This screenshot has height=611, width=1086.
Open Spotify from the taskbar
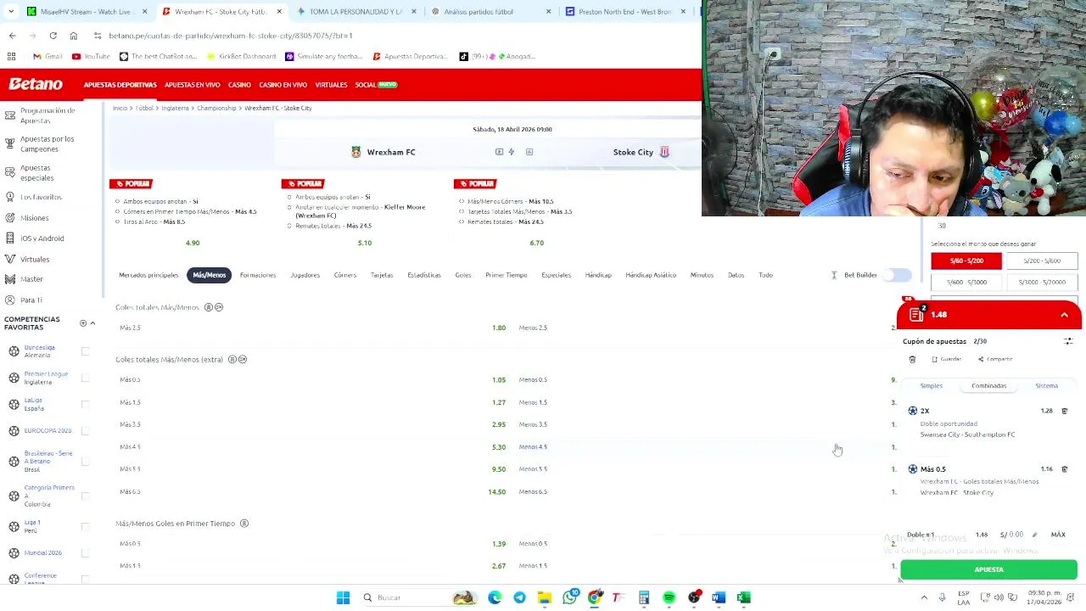pyautogui.click(x=669, y=597)
